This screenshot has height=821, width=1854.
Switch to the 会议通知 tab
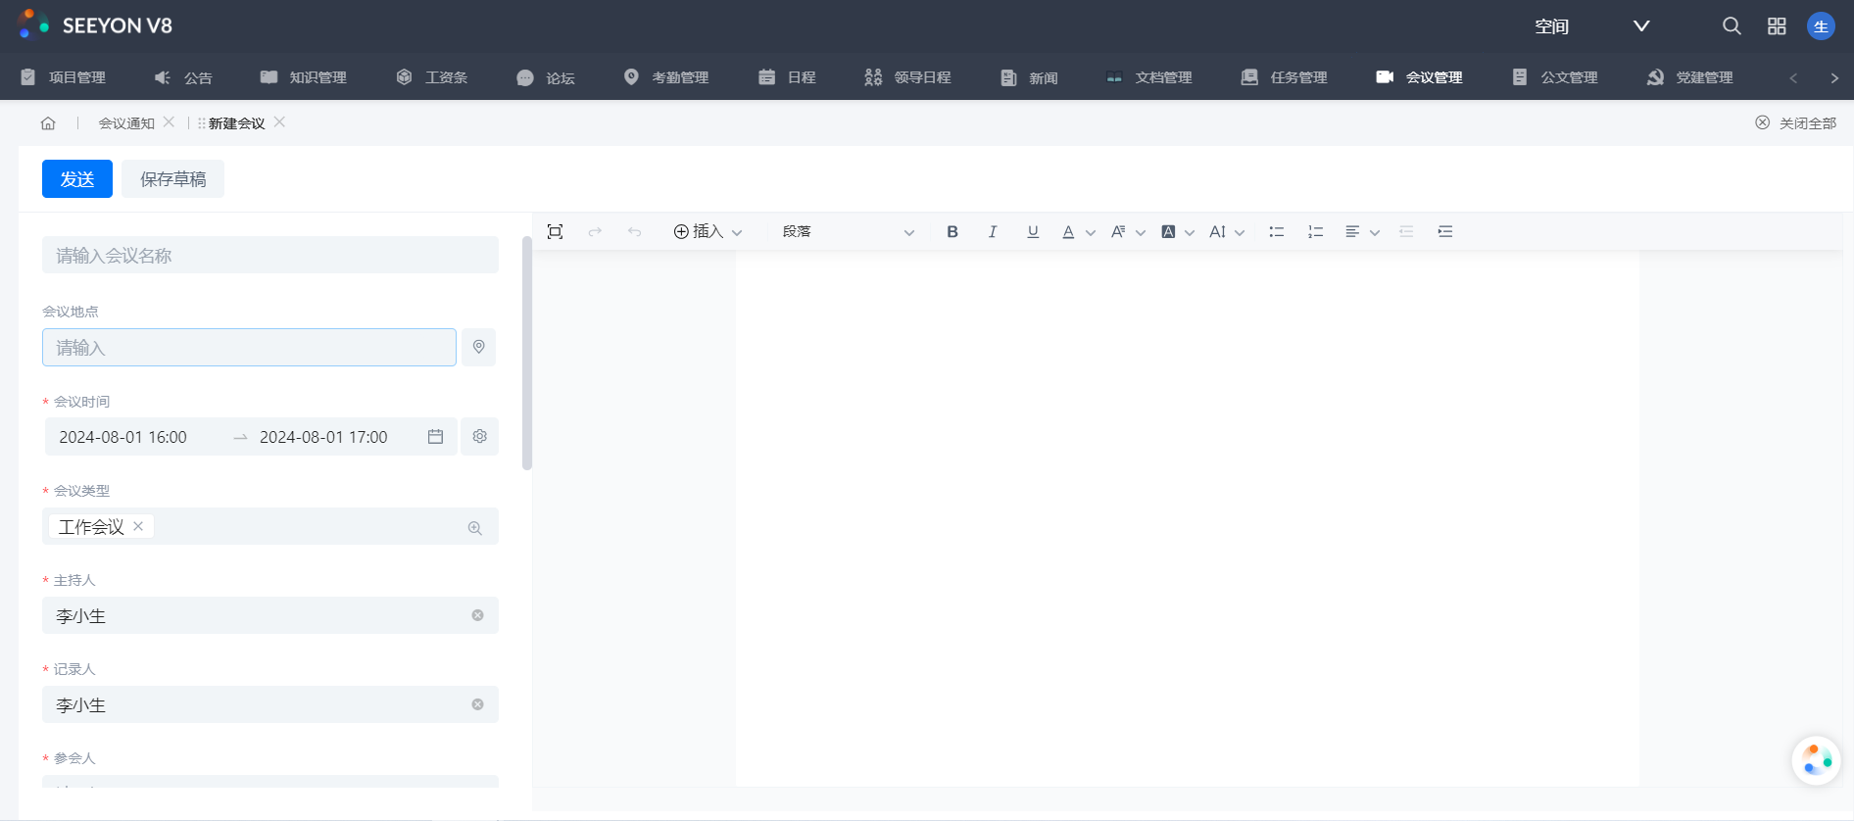coord(126,123)
